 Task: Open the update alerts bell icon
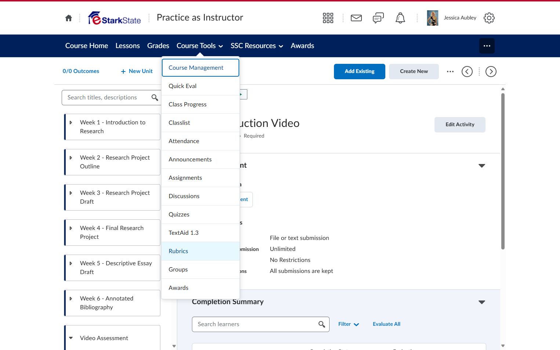coord(400,18)
